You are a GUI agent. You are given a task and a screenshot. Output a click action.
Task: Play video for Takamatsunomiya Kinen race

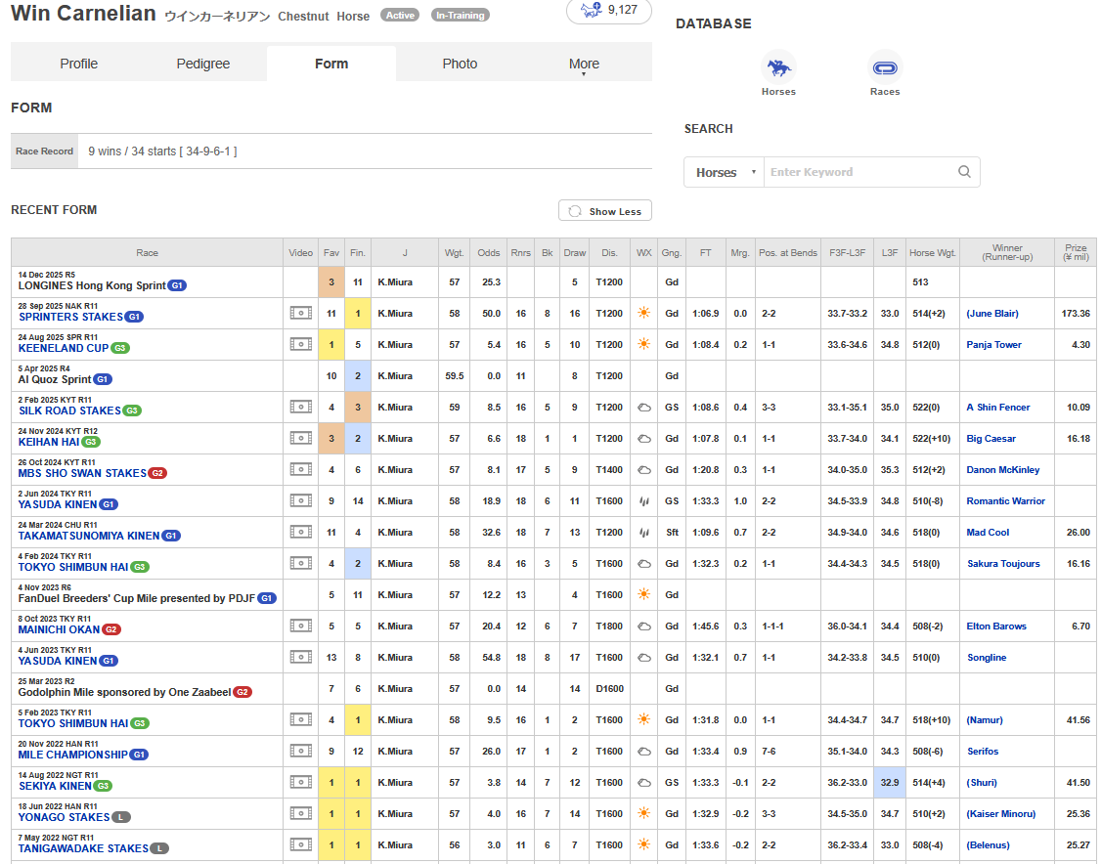tap(300, 532)
